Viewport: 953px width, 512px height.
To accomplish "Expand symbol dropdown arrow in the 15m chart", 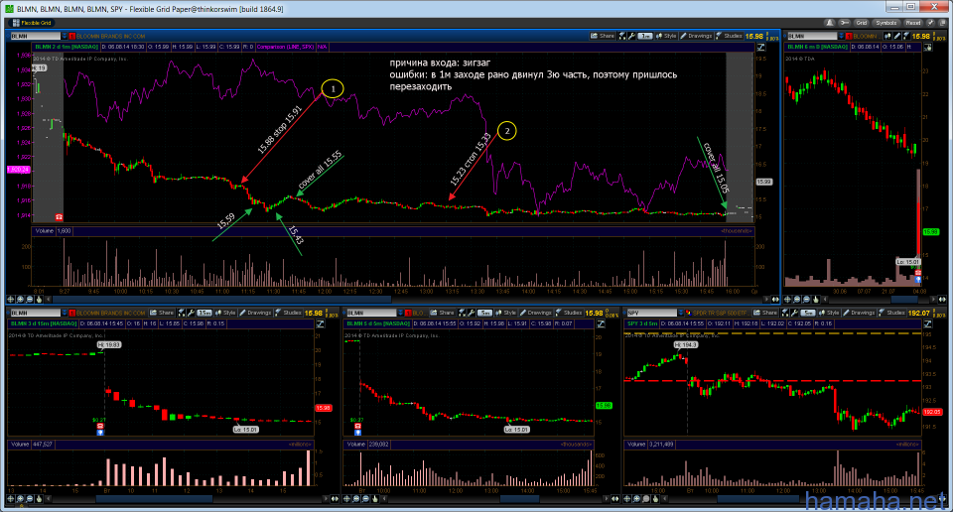I will pyautogui.click(x=65, y=313).
